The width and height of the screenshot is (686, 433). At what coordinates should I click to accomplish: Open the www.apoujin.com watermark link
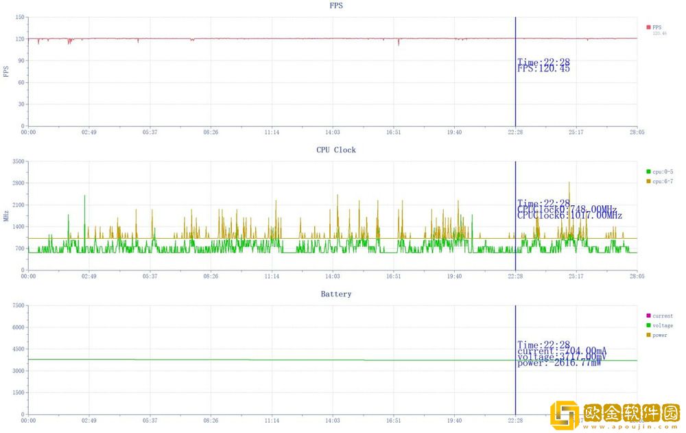[x=630, y=426]
